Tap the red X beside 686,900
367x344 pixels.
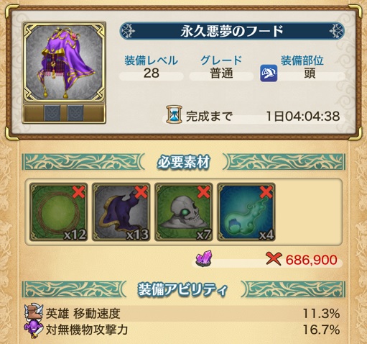pos(274,259)
